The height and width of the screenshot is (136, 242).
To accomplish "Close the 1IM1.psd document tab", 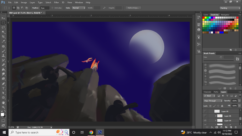I will pyautogui.click(x=44, y=13).
